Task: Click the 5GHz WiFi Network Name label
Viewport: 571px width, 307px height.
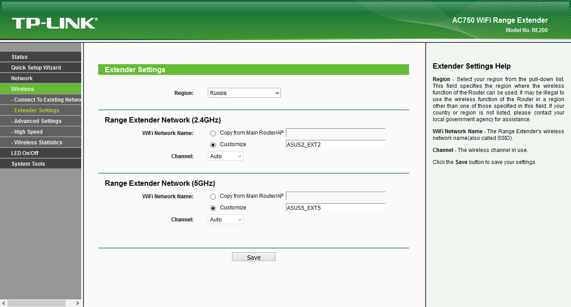Action: 168,196
